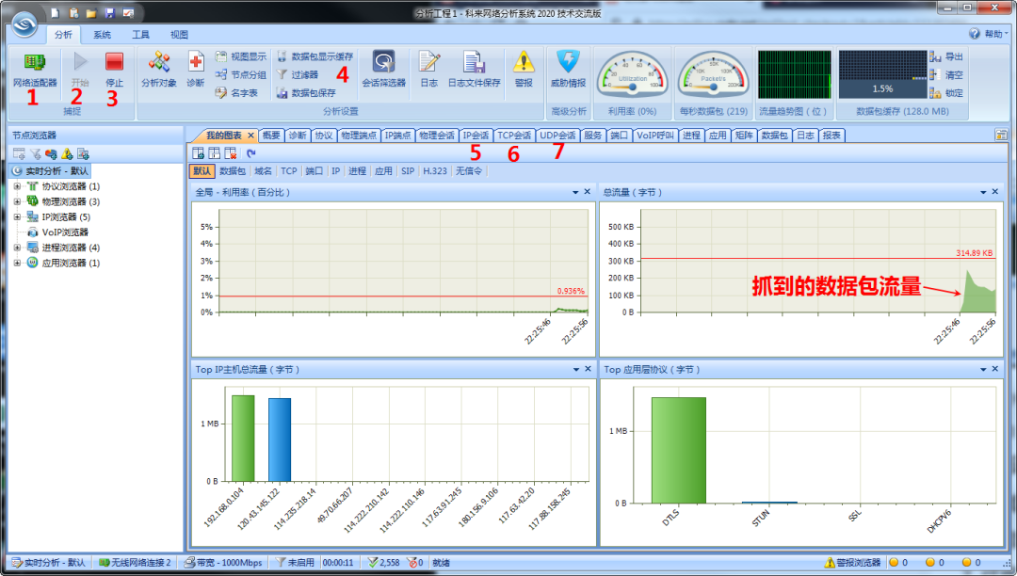Open the 威胁情报 threat intelligence tool
Viewport: 1017px width, 576px height.
pos(568,70)
